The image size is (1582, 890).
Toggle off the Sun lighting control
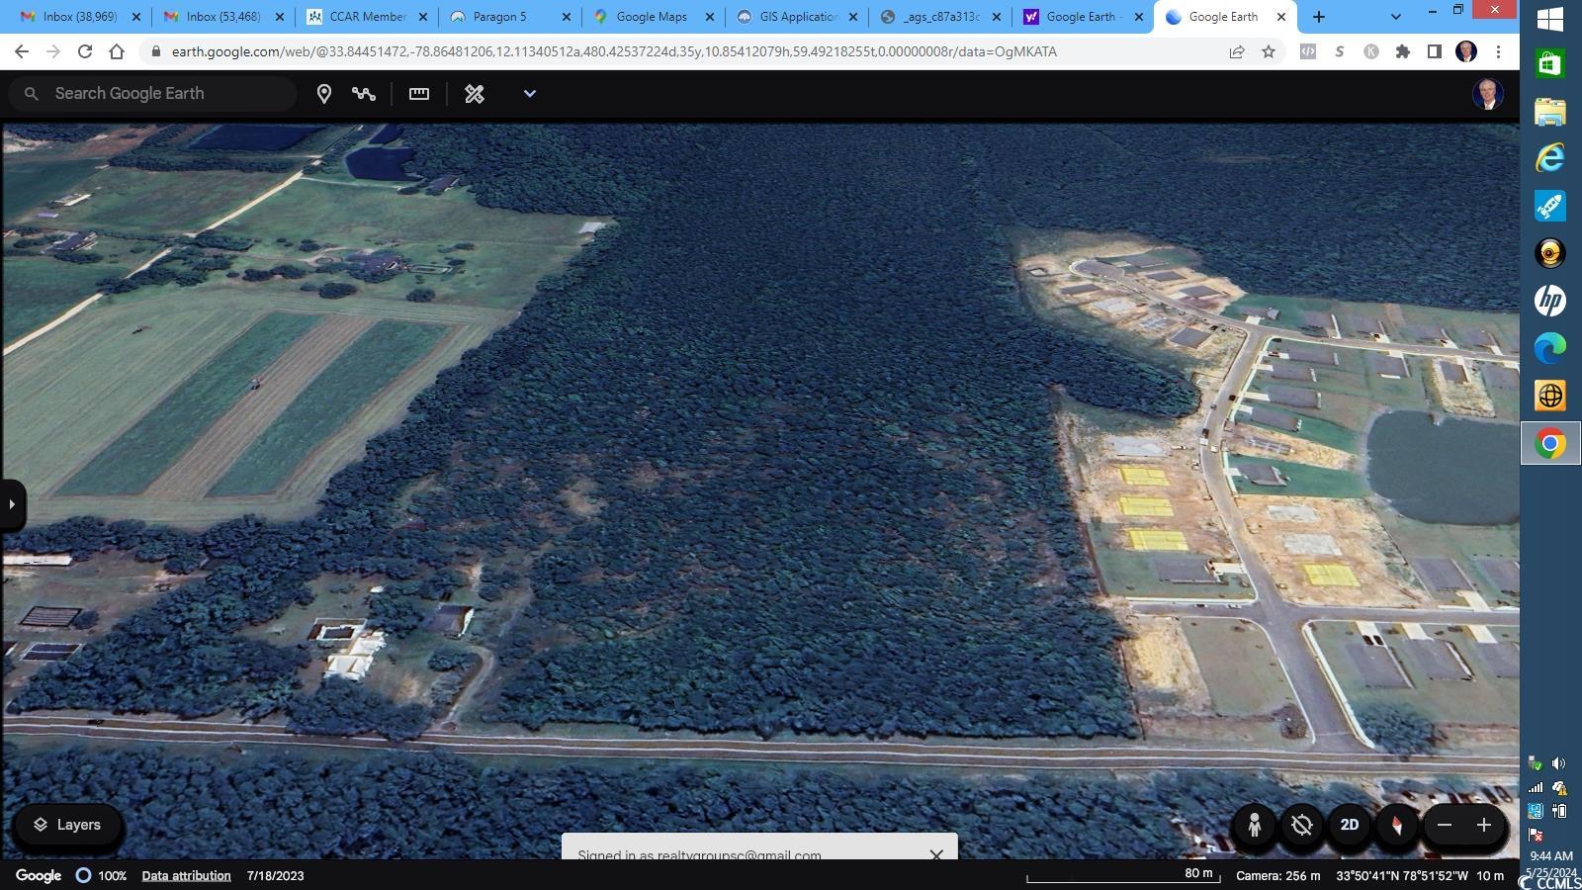[1301, 824]
